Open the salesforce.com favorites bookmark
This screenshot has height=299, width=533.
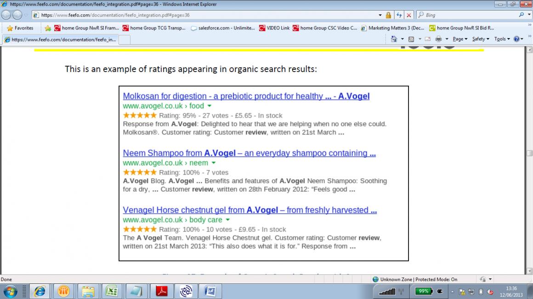(x=222, y=28)
